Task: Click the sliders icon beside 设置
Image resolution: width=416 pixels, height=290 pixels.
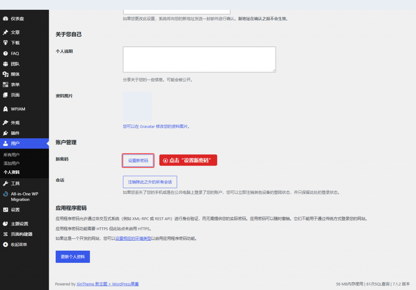Action: 5,210
